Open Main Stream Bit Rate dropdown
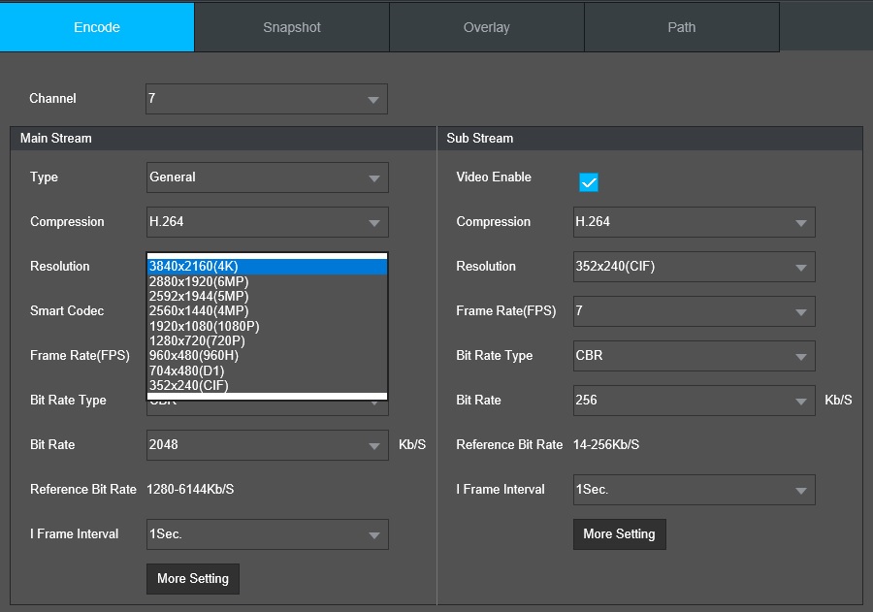The width and height of the screenshot is (873, 612). [268, 445]
